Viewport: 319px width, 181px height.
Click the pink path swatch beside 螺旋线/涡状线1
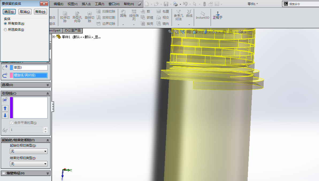pos(11,75)
